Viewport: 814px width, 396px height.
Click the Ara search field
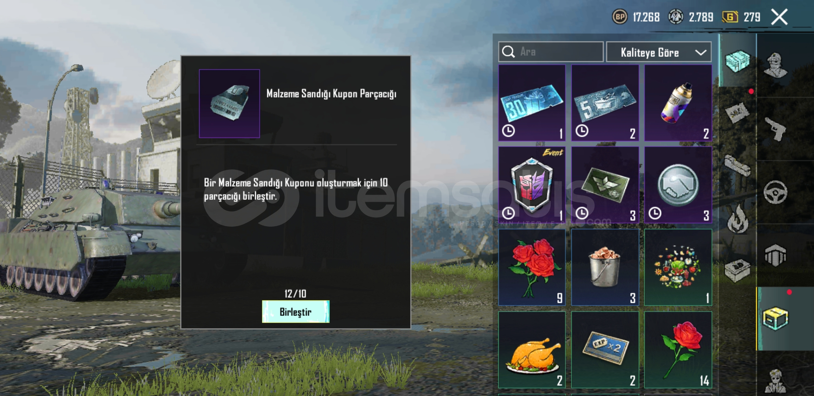[551, 52]
